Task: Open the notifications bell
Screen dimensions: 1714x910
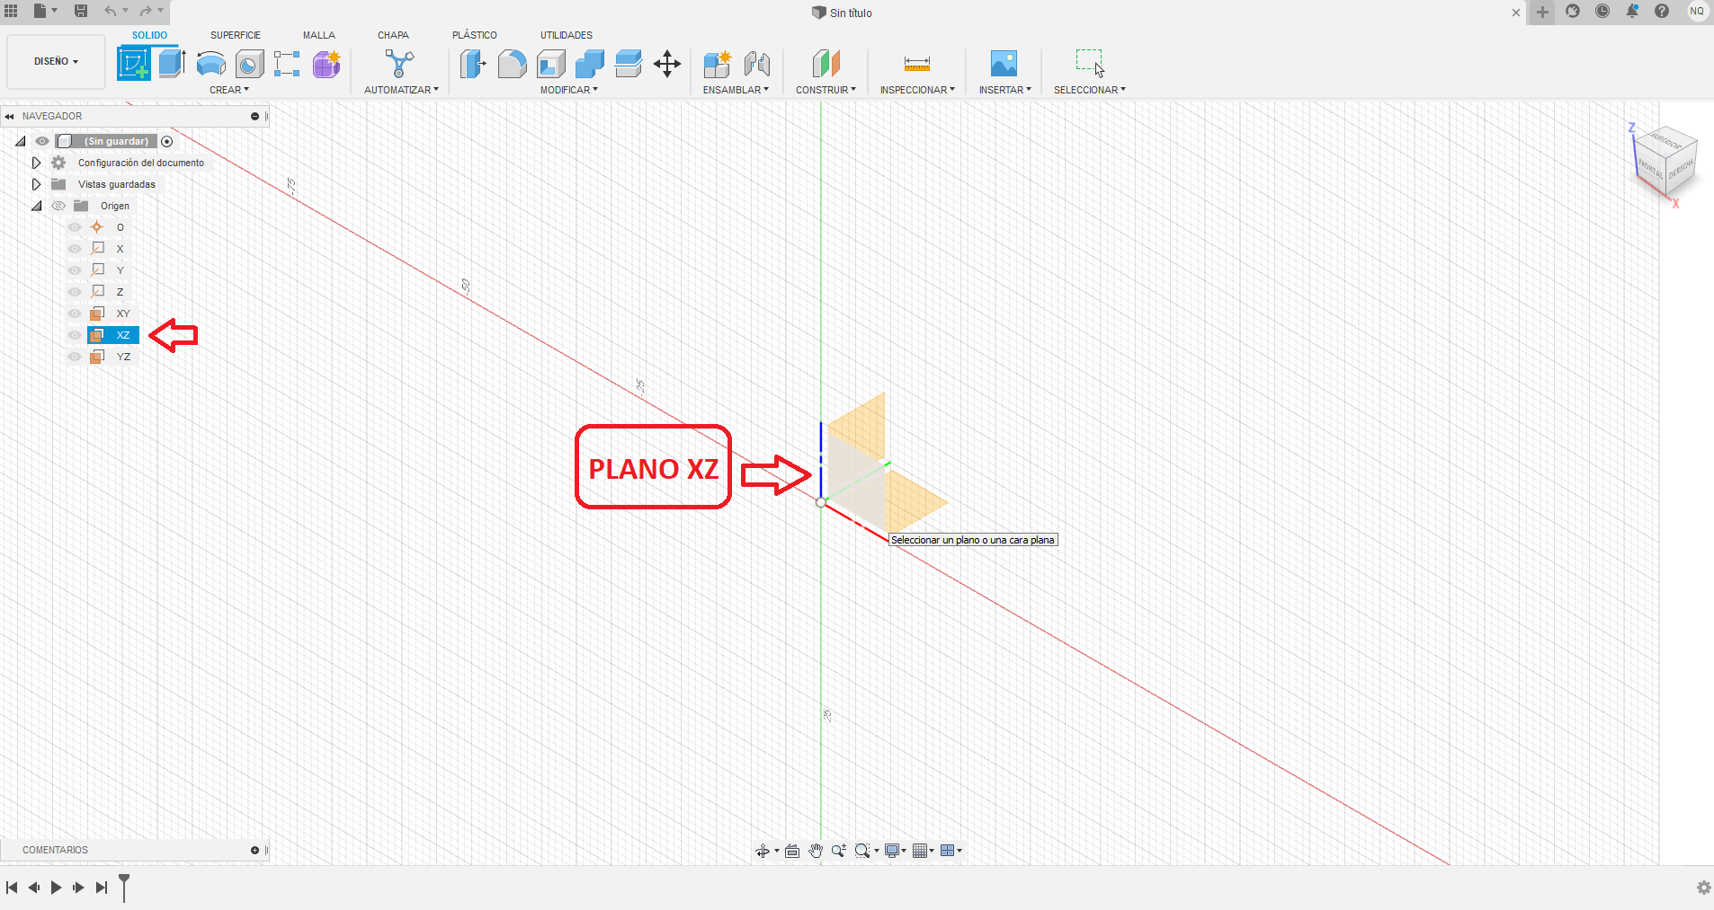Action: tap(1632, 12)
